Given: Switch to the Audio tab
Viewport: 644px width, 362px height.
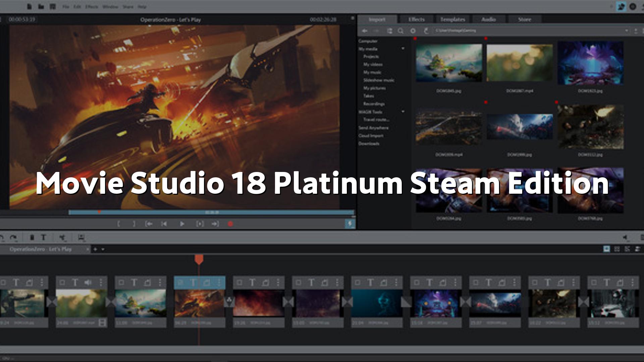Looking at the screenshot, I should [x=489, y=19].
